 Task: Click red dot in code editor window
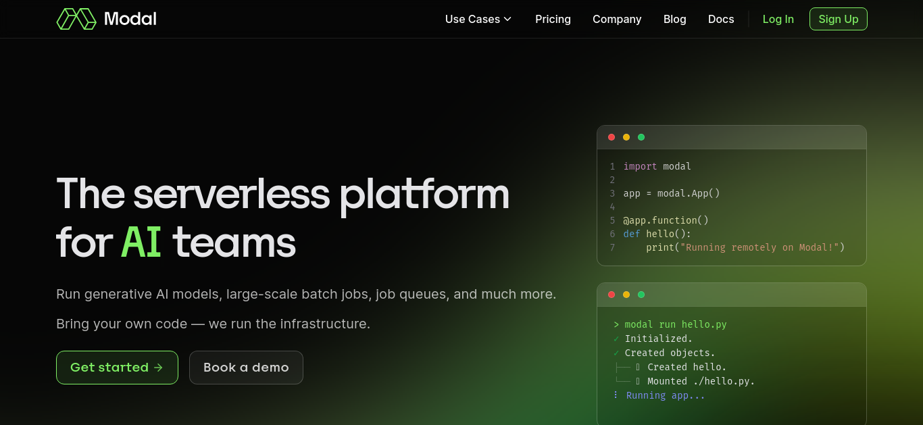click(612, 137)
